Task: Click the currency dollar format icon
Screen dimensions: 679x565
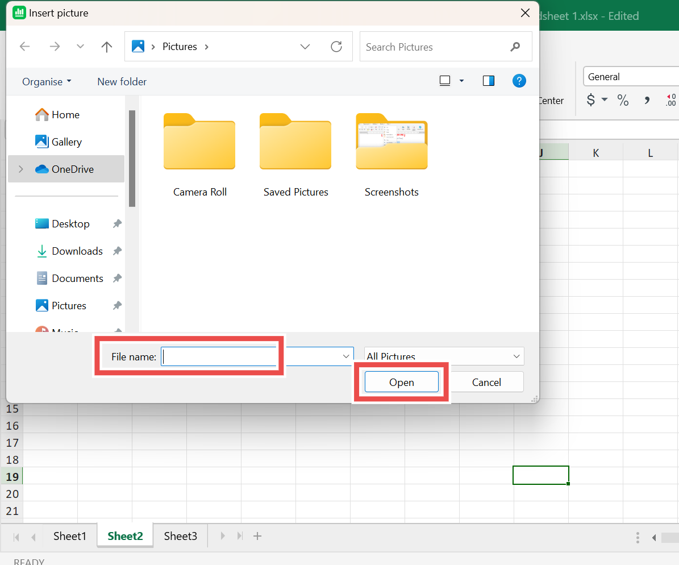Action: pos(591,101)
